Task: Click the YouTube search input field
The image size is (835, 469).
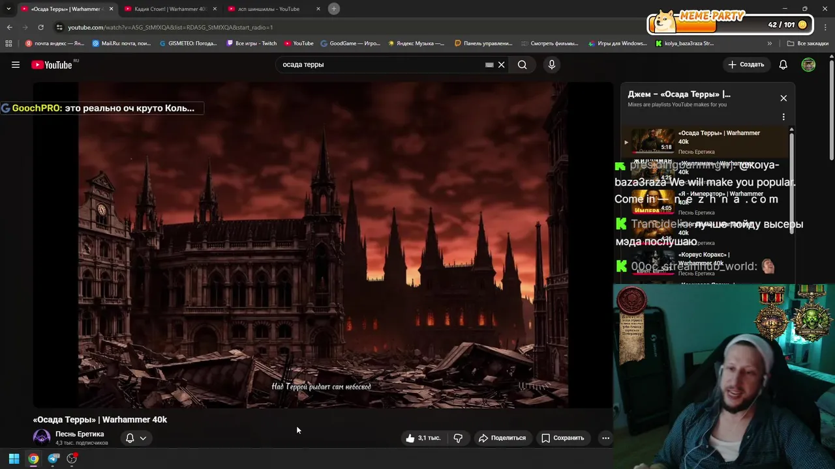Action: pyautogui.click(x=382, y=64)
